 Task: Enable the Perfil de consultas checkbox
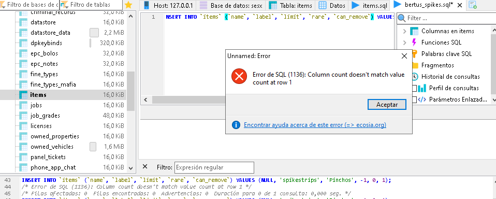tap(414, 88)
